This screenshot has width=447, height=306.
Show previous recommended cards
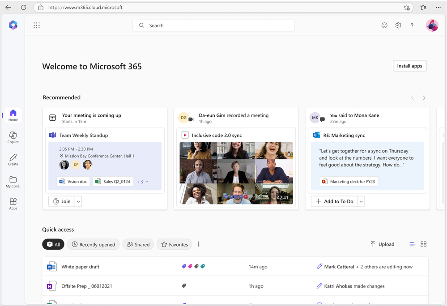413,98
